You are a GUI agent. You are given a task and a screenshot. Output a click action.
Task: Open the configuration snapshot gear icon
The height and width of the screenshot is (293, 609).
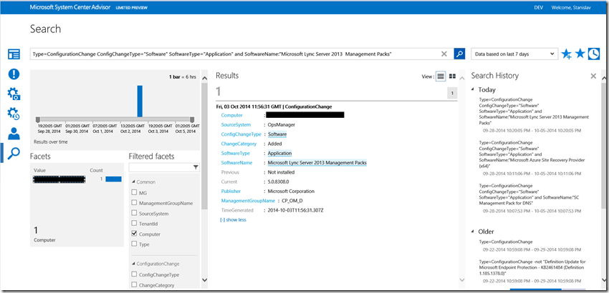14,94
